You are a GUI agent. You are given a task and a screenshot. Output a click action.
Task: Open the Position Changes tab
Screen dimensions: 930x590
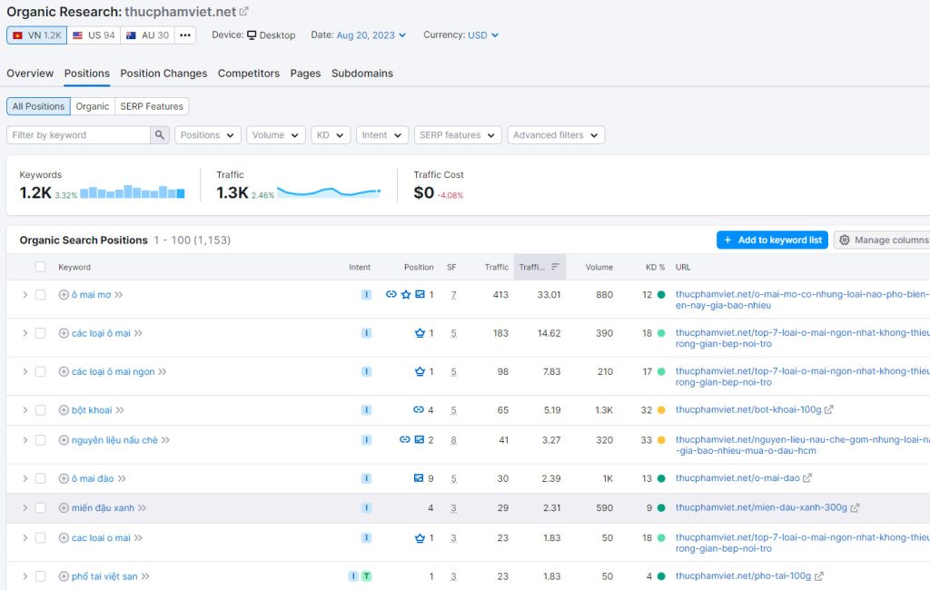click(x=163, y=74)
